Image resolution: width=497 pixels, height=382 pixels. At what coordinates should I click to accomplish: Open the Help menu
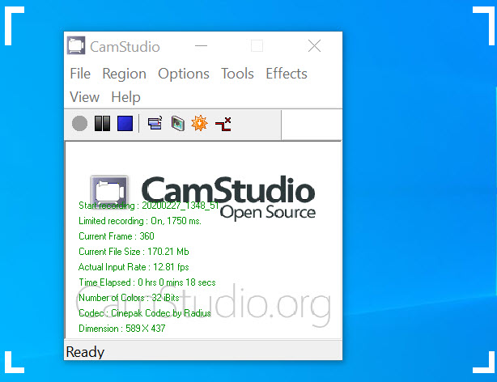point(125,98)
